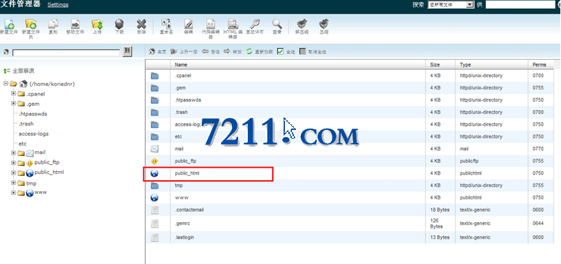
Task: Launch the HTML Editor (HTML 编辑器)
Action: [233, 24]
